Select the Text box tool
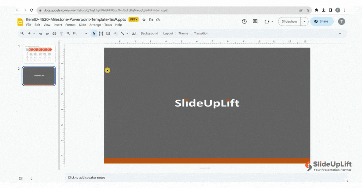 (x=101, y=33)
